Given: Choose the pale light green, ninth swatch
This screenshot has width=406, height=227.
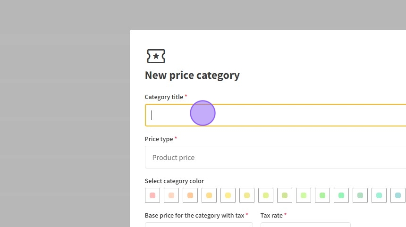Looking at the screenshot, I should point(304,195).
